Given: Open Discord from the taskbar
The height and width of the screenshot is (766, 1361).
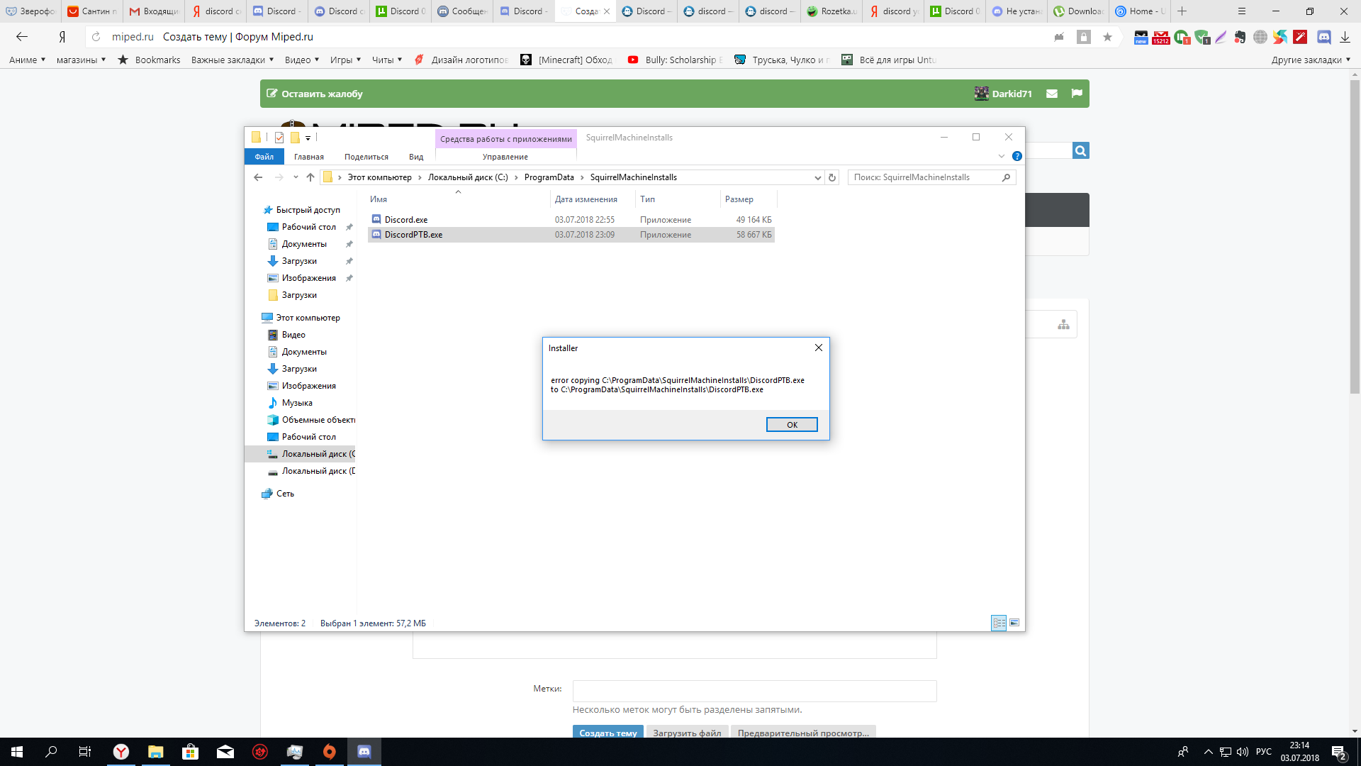Looking at the screenshot, I should [x=364, y=752].
